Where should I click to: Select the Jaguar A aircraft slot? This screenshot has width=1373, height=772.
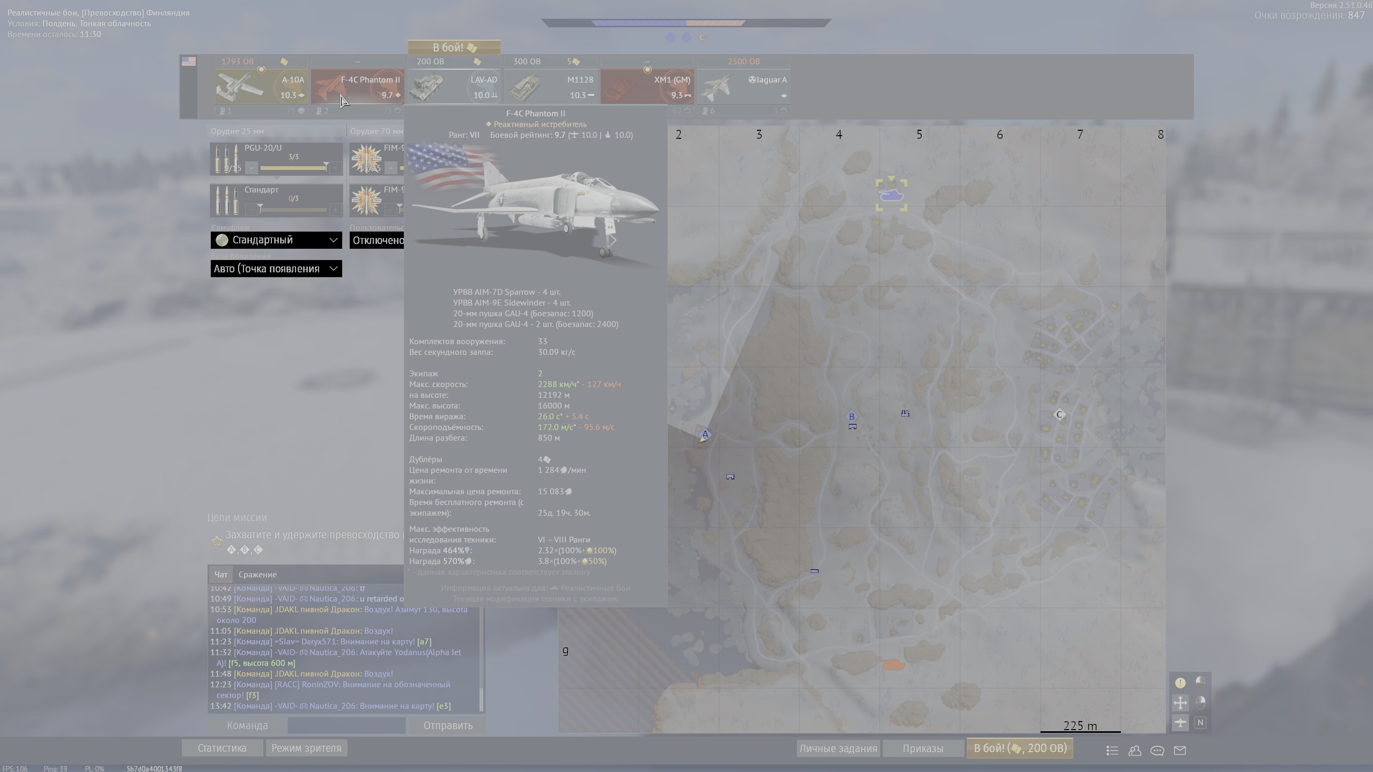click(743, 86)
